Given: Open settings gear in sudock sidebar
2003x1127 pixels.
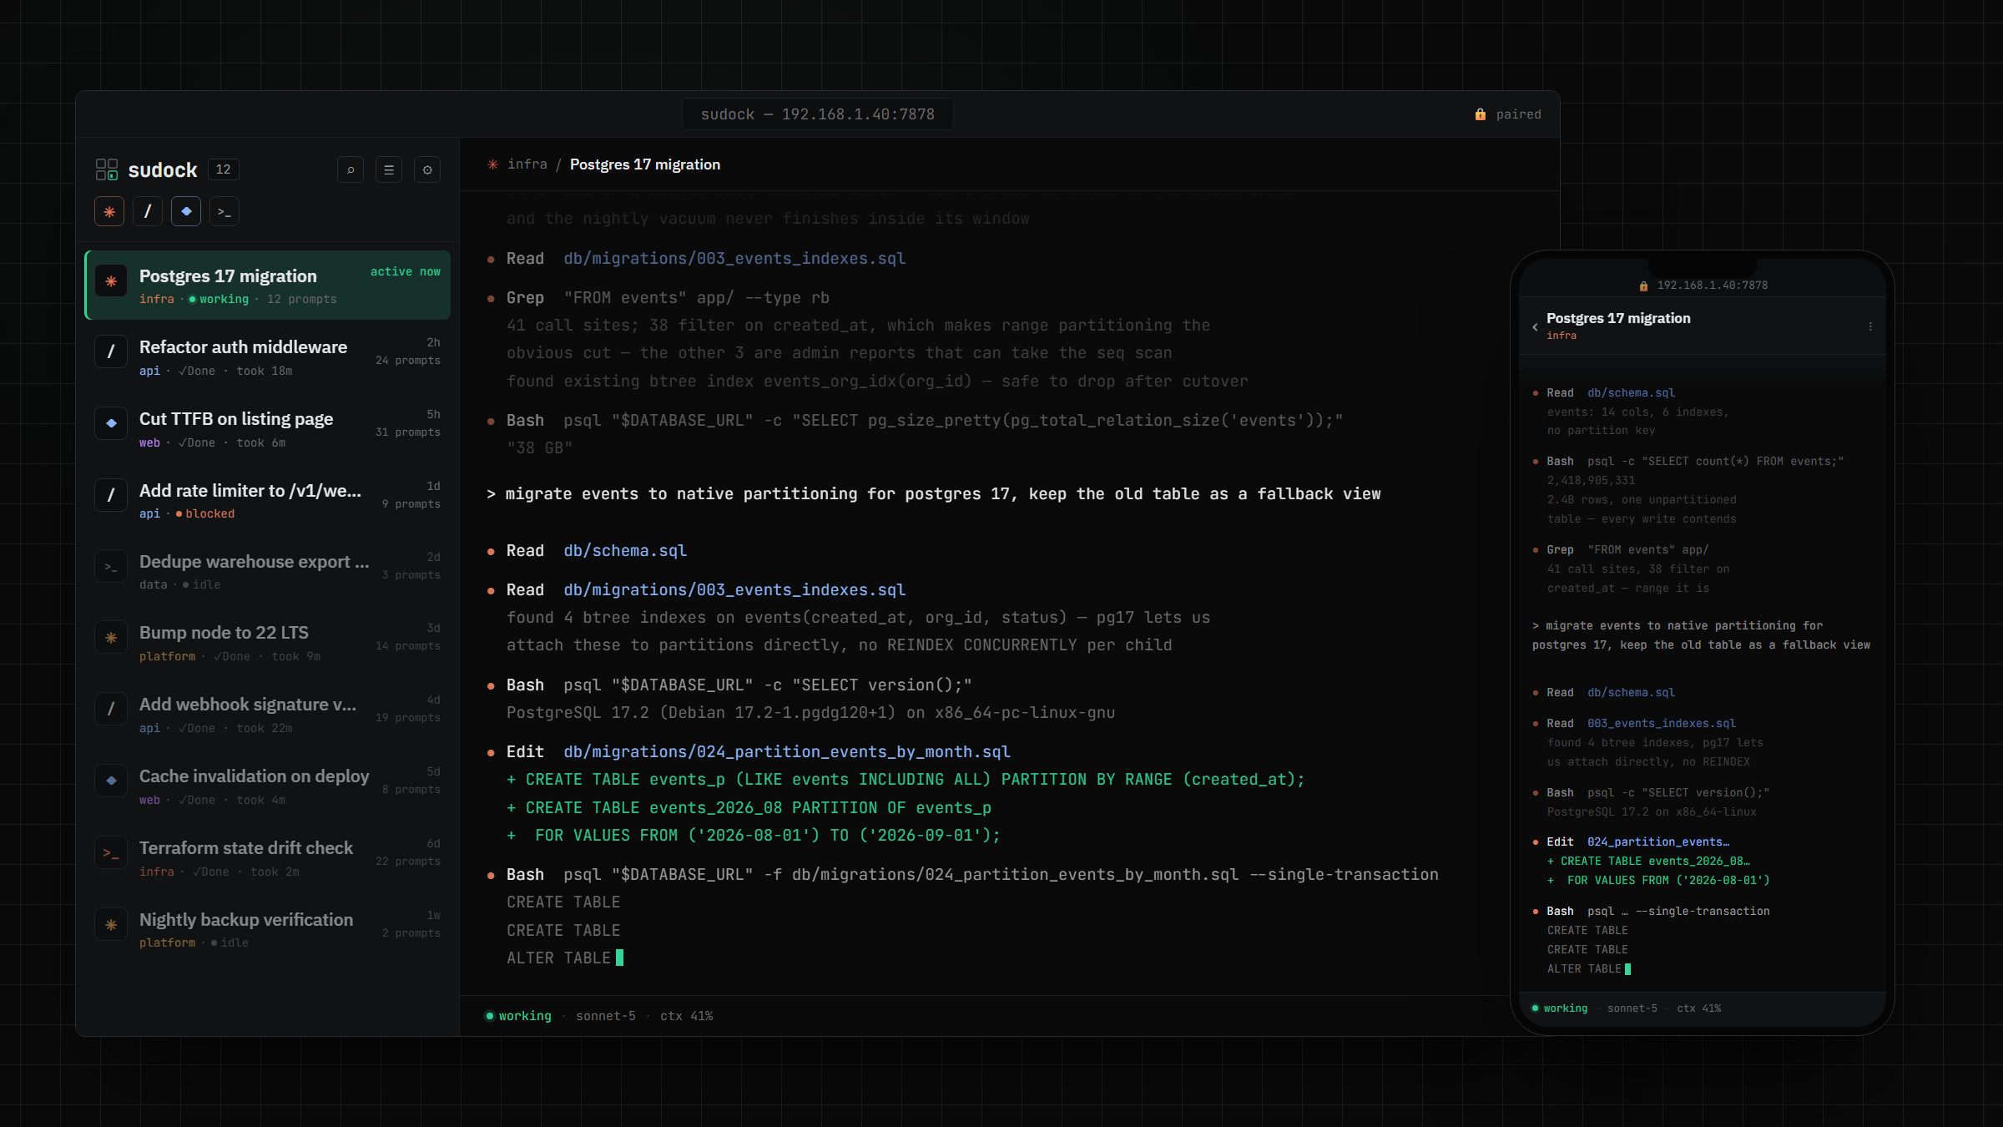Looking at the screenshot, I should tap(427, 169).
